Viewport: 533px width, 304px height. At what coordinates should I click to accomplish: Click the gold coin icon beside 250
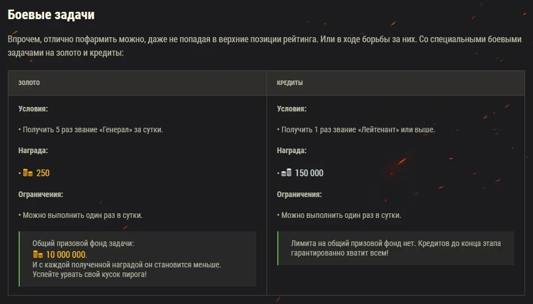click(x=28, y=173)
